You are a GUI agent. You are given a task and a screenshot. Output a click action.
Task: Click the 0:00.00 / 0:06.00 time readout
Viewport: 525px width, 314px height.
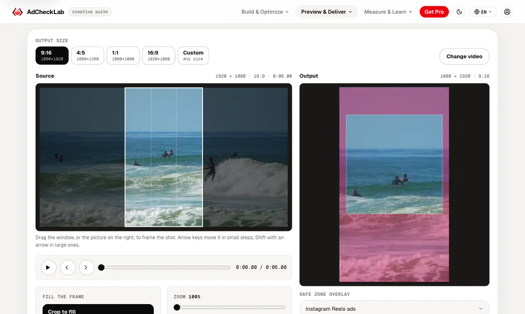(261, 267)
